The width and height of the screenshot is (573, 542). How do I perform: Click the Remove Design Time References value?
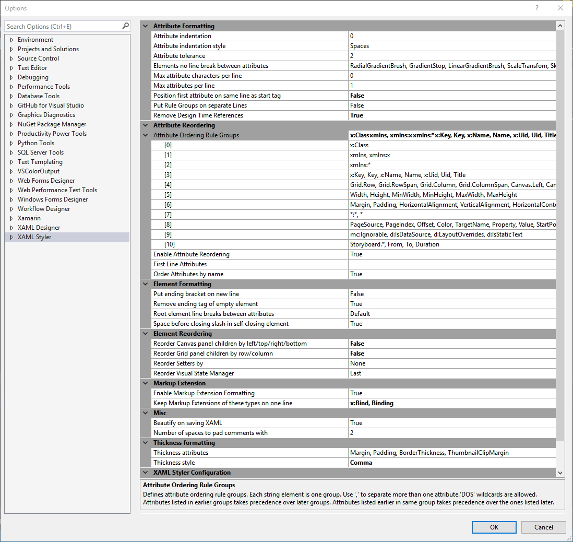pyautogui.click(x=451, y=115)
